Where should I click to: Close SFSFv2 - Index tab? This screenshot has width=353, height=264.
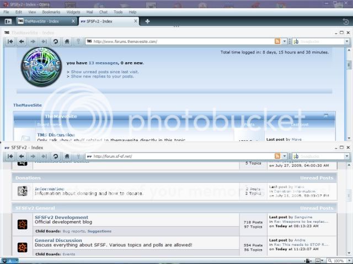[136, 21]
